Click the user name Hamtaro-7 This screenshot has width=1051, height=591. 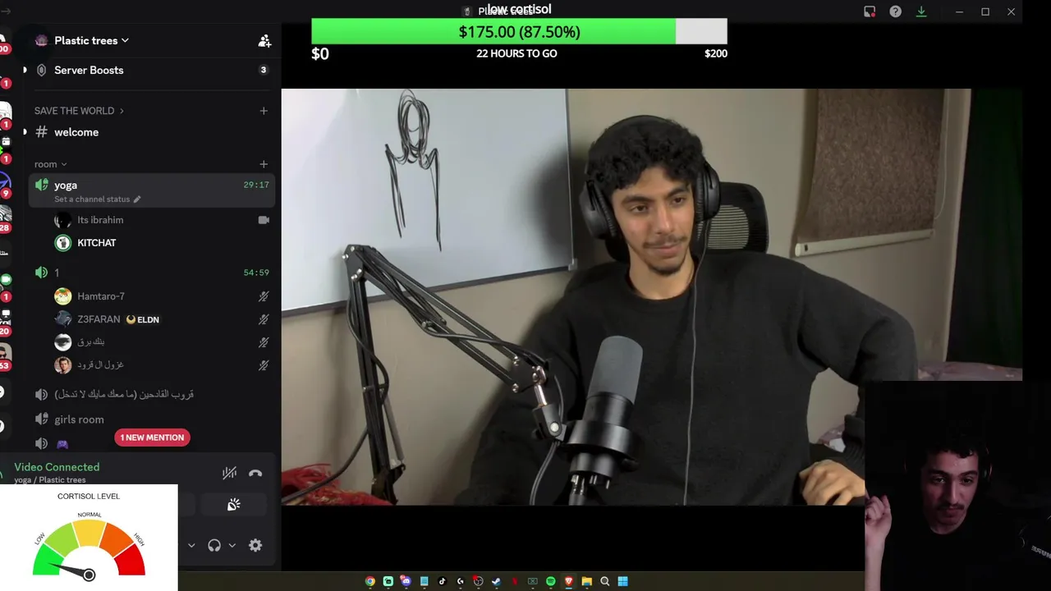click(x=101, y=296)
